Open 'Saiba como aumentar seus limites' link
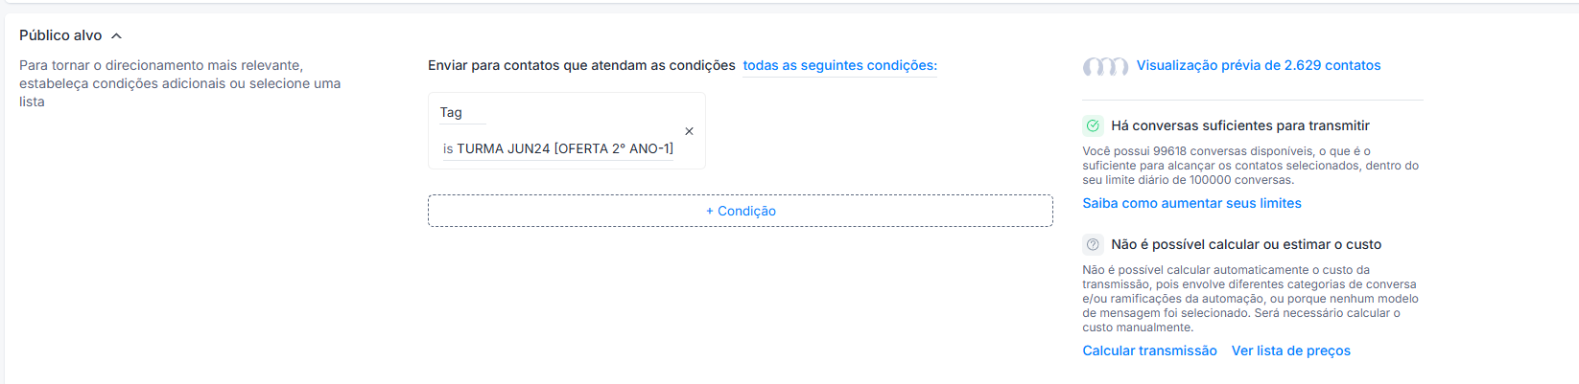This screenshot has height=384, width=1579. (1191, 203)
